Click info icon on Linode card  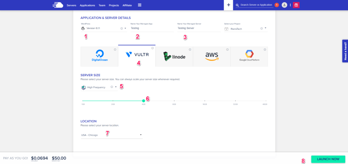190,49
